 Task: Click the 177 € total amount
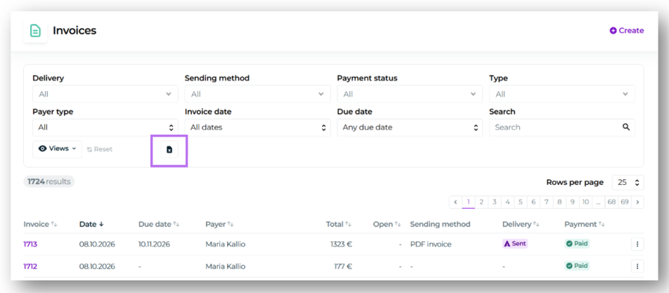(x=343, y=266)
